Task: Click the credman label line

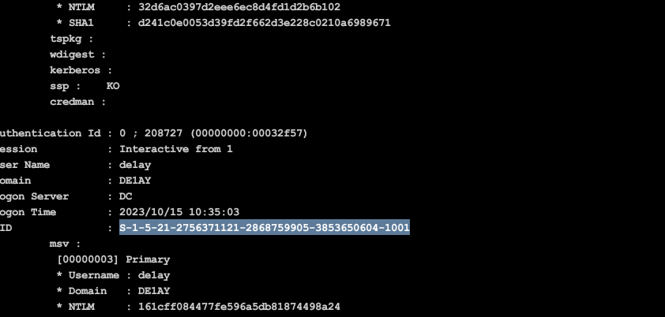Action: tap(77, 102)
